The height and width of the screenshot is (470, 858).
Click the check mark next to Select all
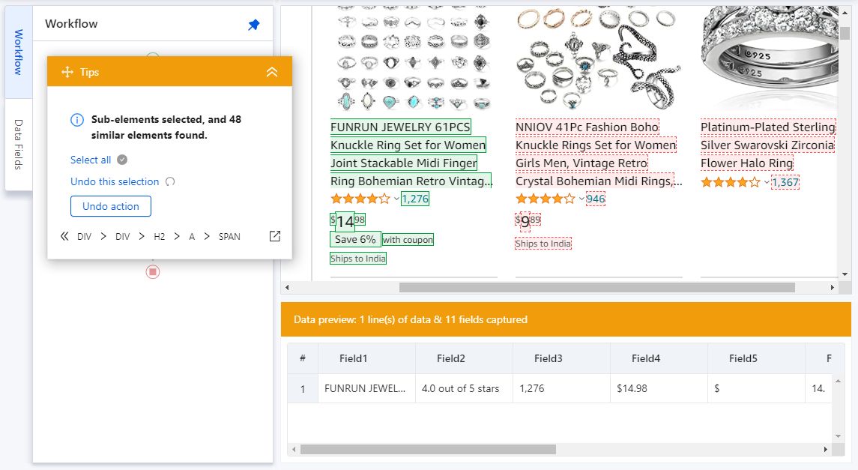coord(123,160)
